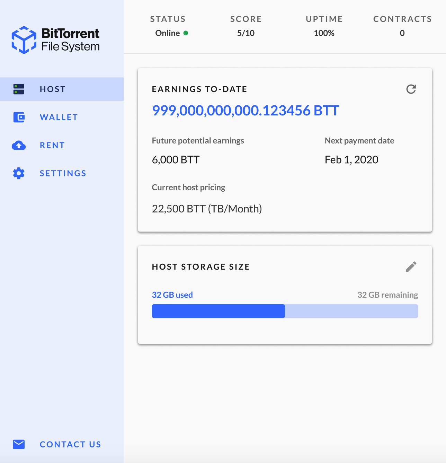The image size is (446, 463).
Task: Click the uptime value "100%"
Action: point(324,33)
